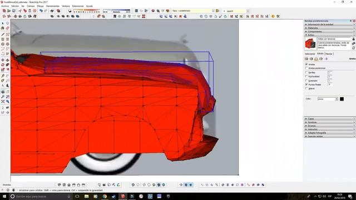Enable the Alterar checkbox

pyautogui.click(x=306, y=88)
